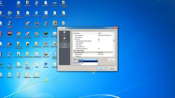Image resolution: width=175 pixels, height=98 pixels.
Task: Select the red RB Ramboosted desktop icon
Action: (x=10, y=34)
